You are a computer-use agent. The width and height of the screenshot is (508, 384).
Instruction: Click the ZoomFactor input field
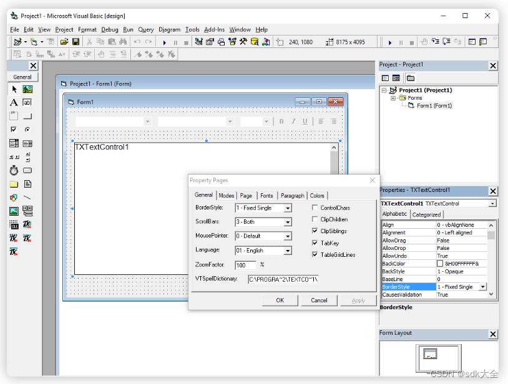(x=245, y=265)
